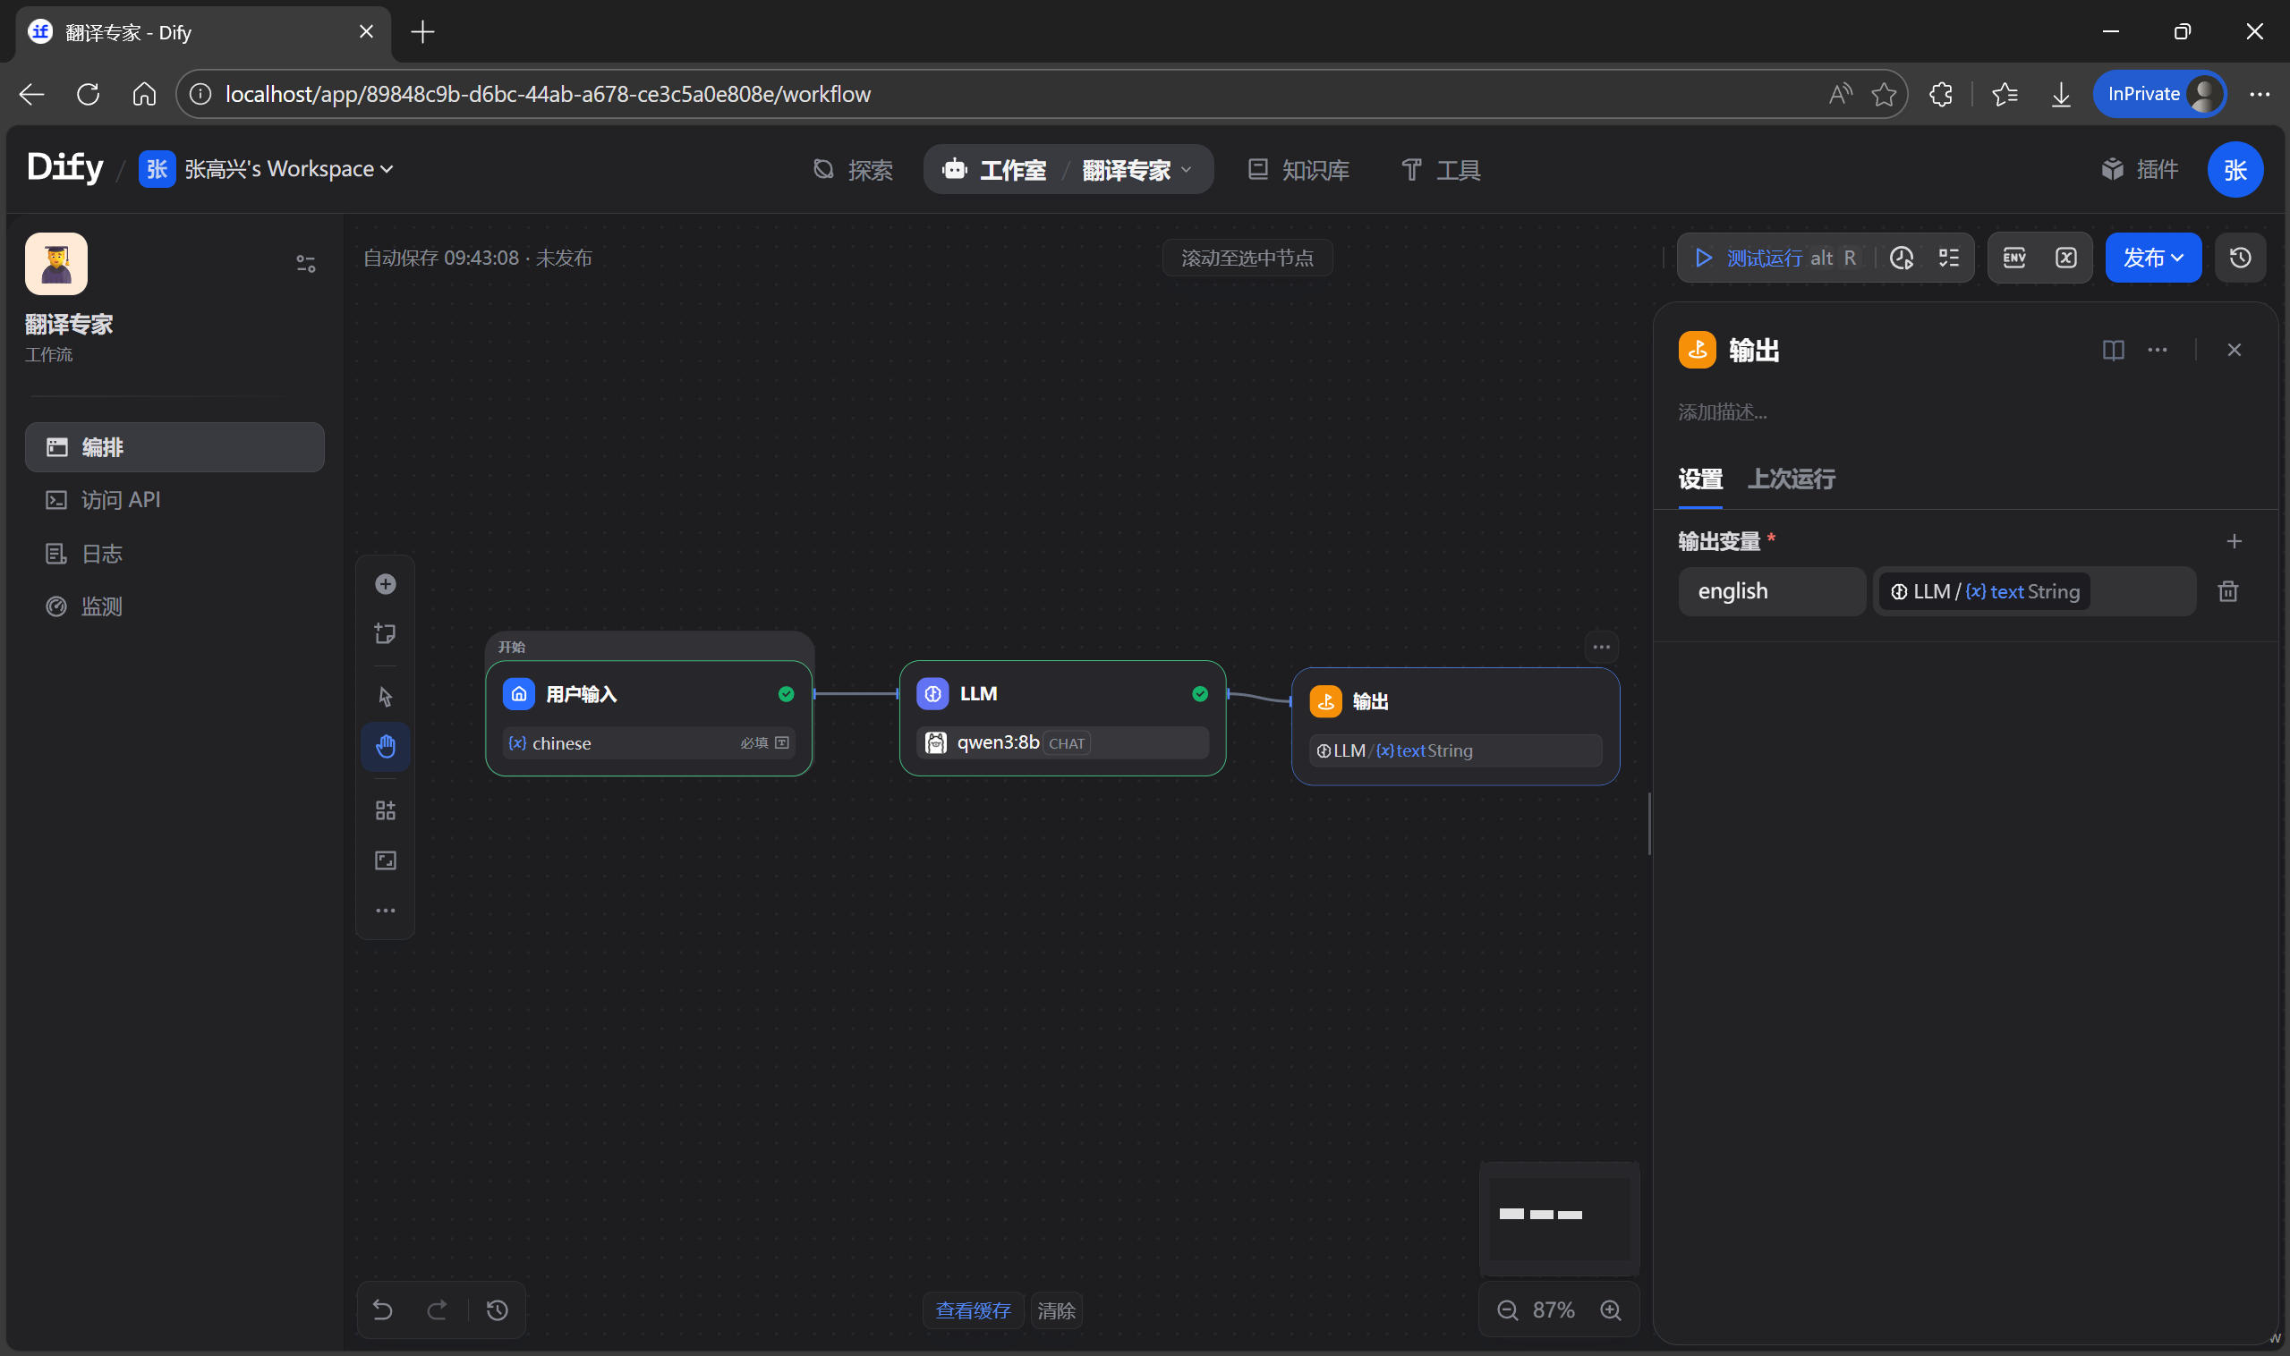Expand the 发布 publish dropdown
Viewport: 2290px width, 1356px height.
[2153, 258]
